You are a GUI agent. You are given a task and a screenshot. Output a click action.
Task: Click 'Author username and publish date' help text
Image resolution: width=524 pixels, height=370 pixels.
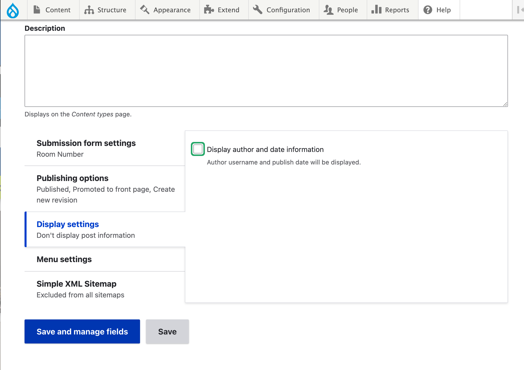coord(284,162)
